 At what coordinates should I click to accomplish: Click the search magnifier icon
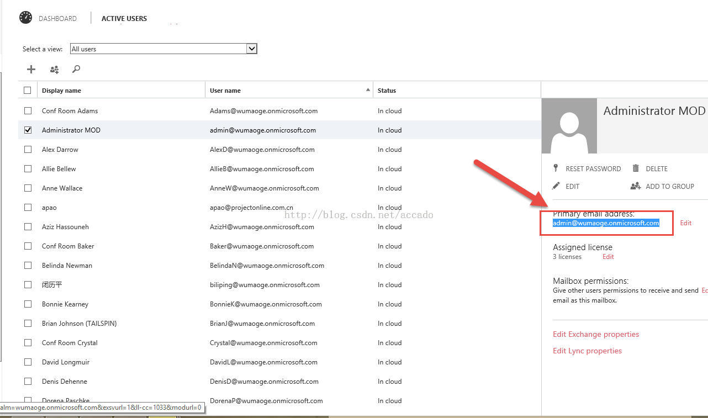point(76,70)
